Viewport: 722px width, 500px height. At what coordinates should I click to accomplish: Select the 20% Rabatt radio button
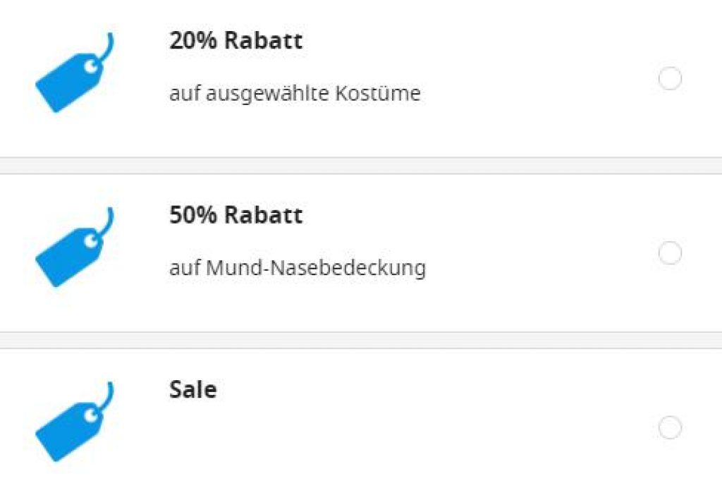(670, 78)
